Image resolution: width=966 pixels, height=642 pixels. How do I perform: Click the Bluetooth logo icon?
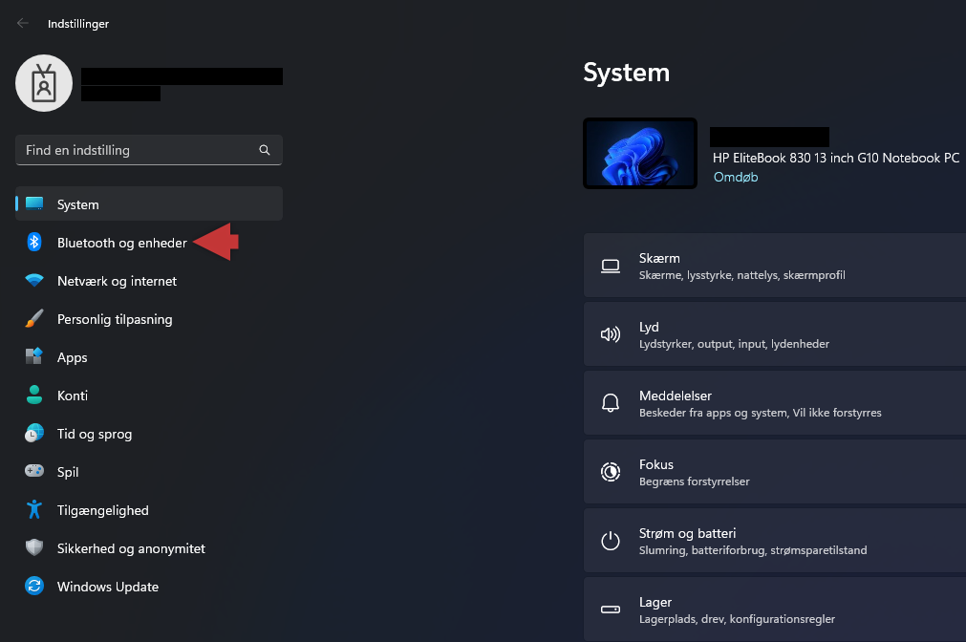34,242
